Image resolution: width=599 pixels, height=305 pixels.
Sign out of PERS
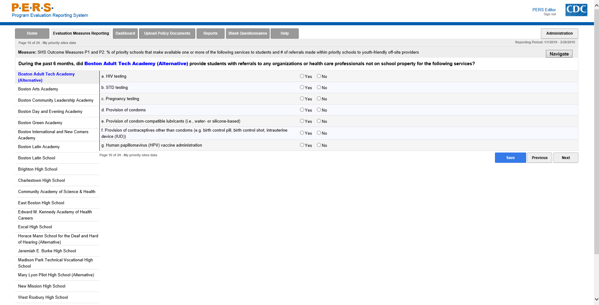(550, 14)
